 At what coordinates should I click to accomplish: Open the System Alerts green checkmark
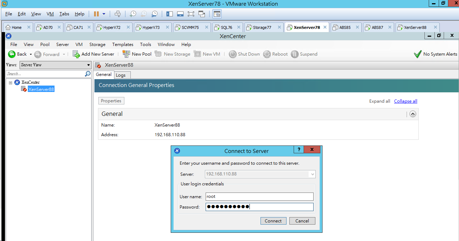pos(417,54)
